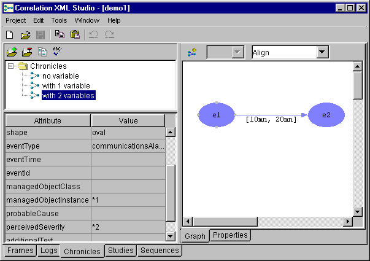Viewport: 370px width, 261px height.
Task: Open the Project menu
Action: [16, 20]
